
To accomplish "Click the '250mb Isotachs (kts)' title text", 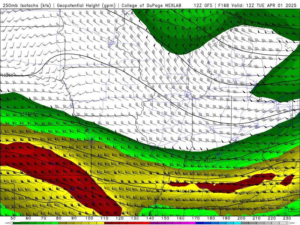I will [x=27, y=5].
